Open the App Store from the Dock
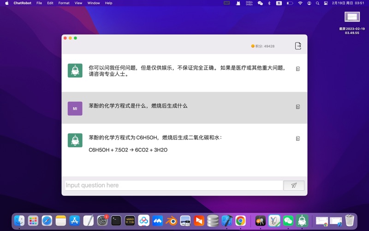 (75, 221)
